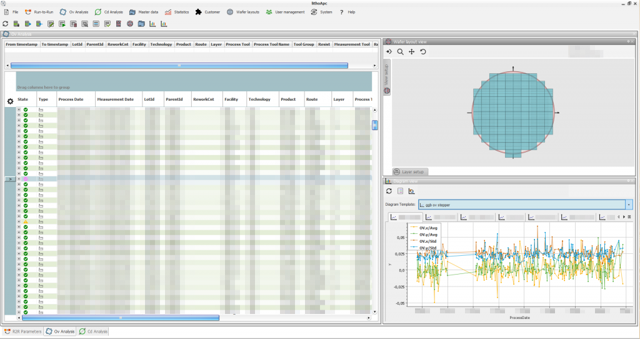640x339 pixels.
Task: Click the diagram tabs scroll-left arrow
Action: 619,217
